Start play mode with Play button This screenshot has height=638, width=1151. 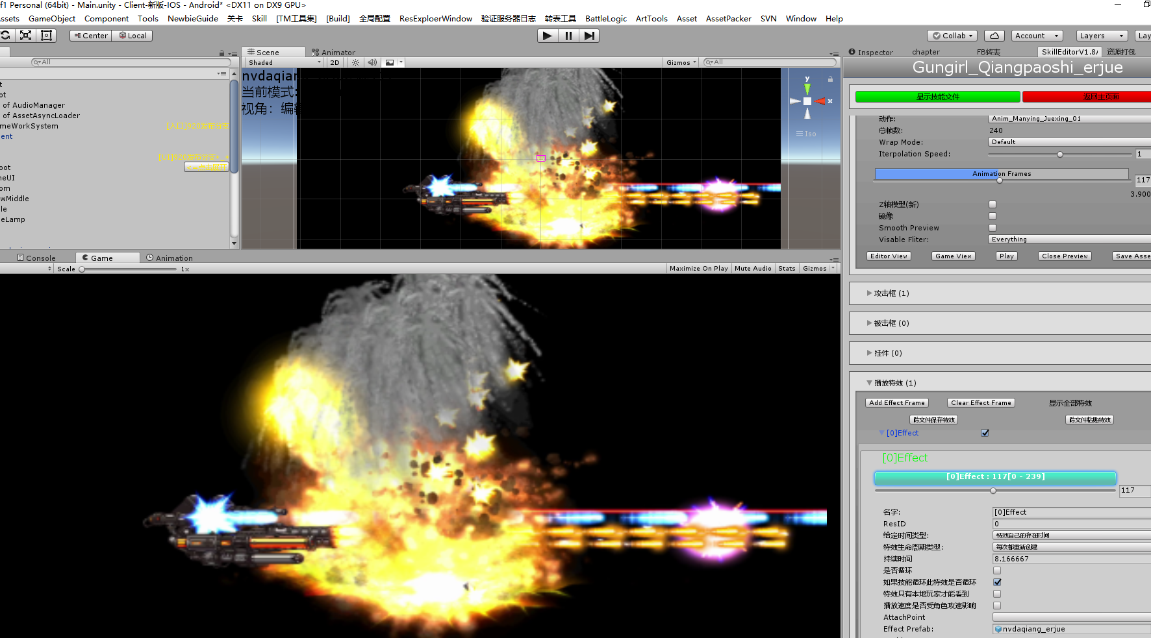548,36
